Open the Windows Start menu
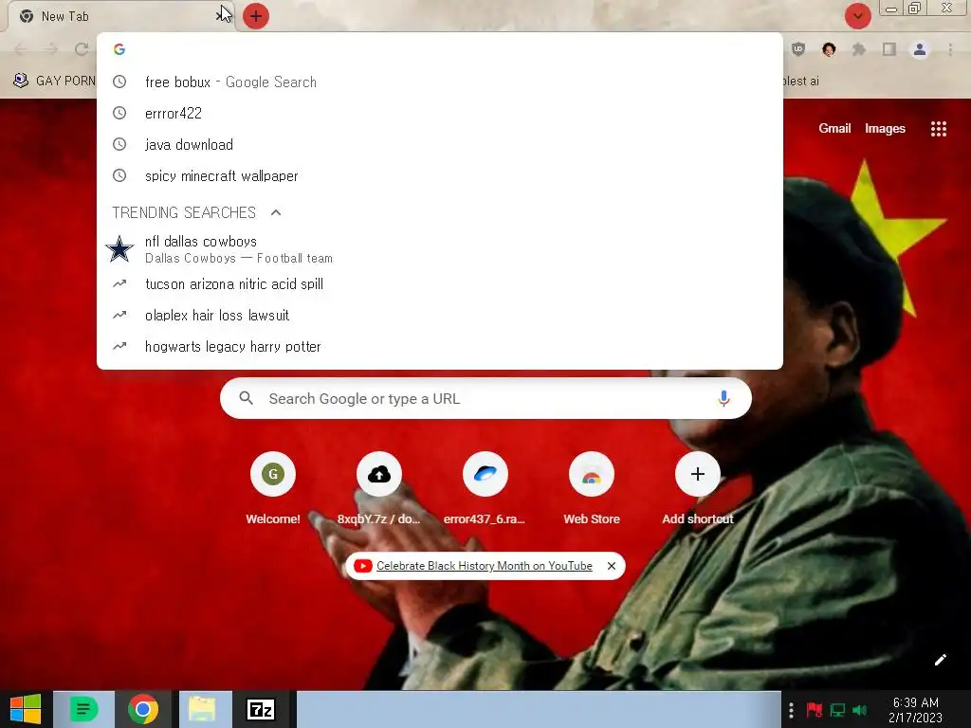971x728 pixels. (x=26, y=709)
